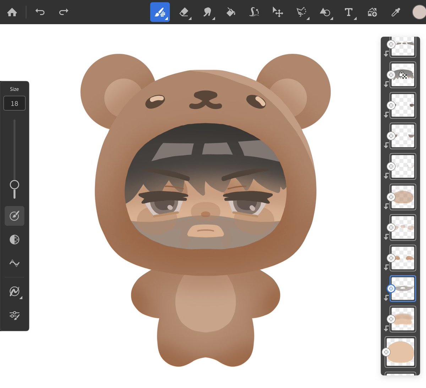Click the blue circle handle on beard layer
The image size is (426, 388).
(391, 288)
